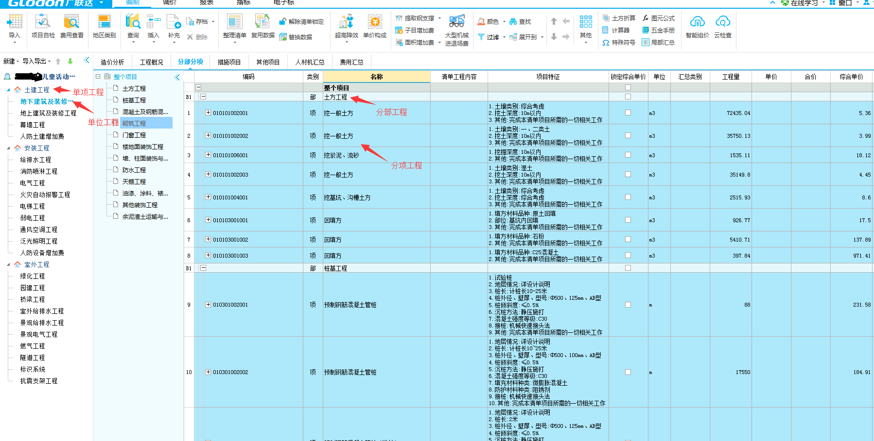Click the 查找 find binoculars icon
The height and width of the screenshot is (441, 874).
pos(513,21)
